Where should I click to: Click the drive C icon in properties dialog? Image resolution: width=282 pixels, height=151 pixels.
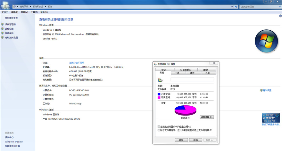pos(160,80)
